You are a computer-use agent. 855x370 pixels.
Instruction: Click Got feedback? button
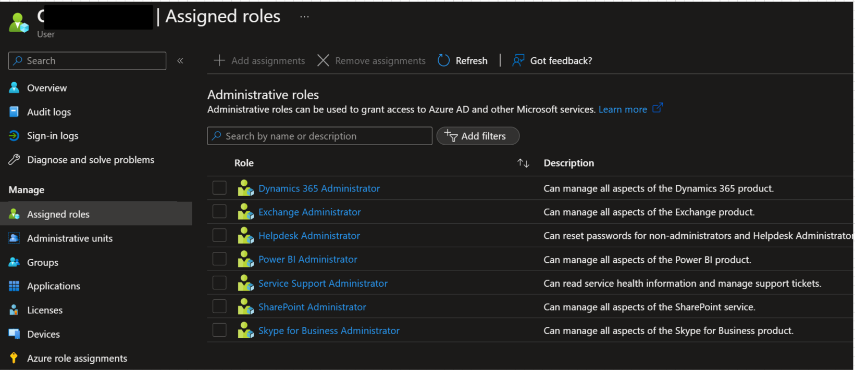point(552,61)
